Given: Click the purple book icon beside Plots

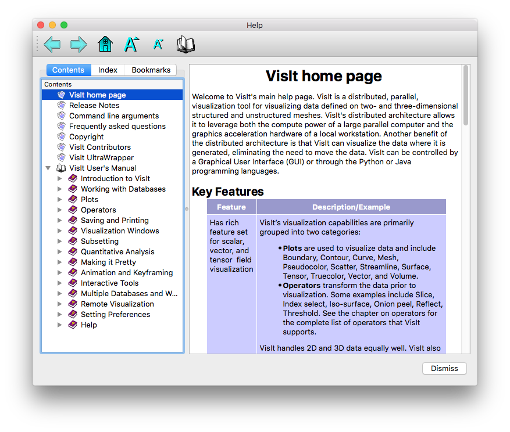Looking at the screenshot, I should [x=73, y=199].
